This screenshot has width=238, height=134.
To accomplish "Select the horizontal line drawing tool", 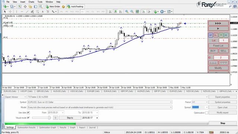I will click(x=22, y=12).
